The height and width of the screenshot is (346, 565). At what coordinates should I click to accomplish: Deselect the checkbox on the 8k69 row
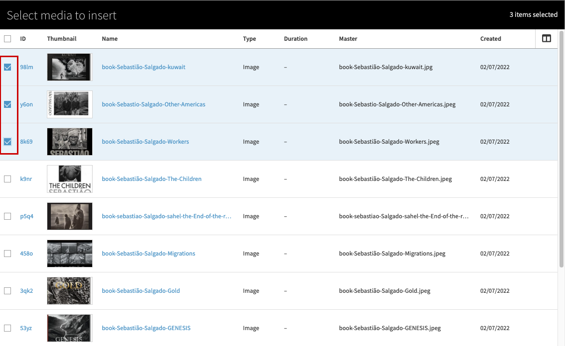[x=7, y=141]
